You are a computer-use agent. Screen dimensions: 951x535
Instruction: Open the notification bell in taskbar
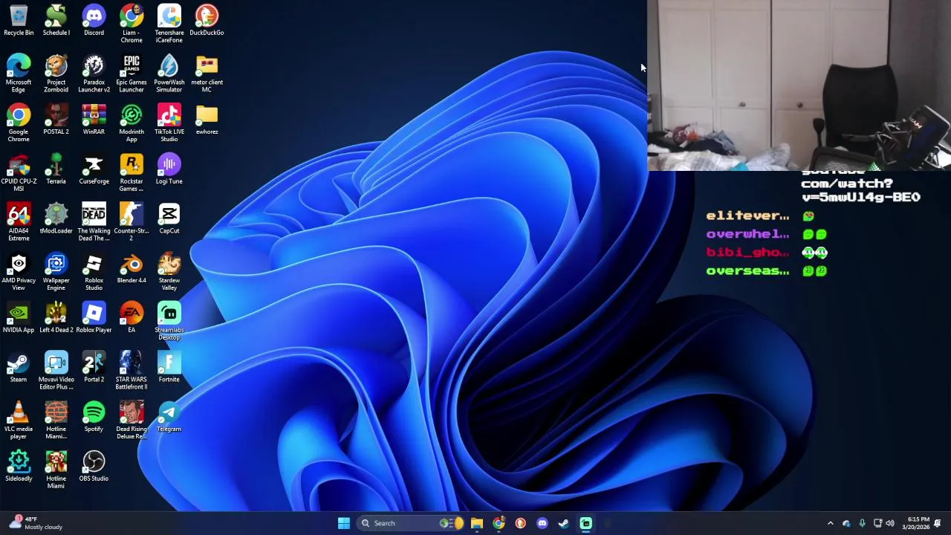coord(938,523)
